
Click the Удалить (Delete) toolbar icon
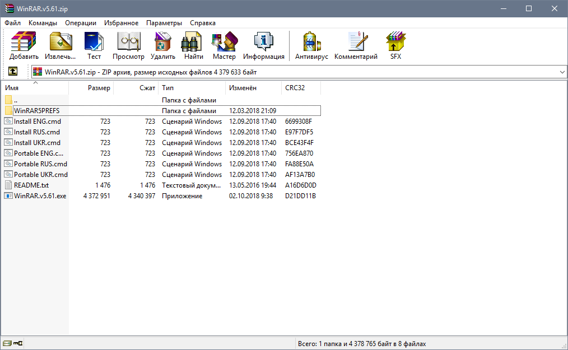(x=163, y=46)
